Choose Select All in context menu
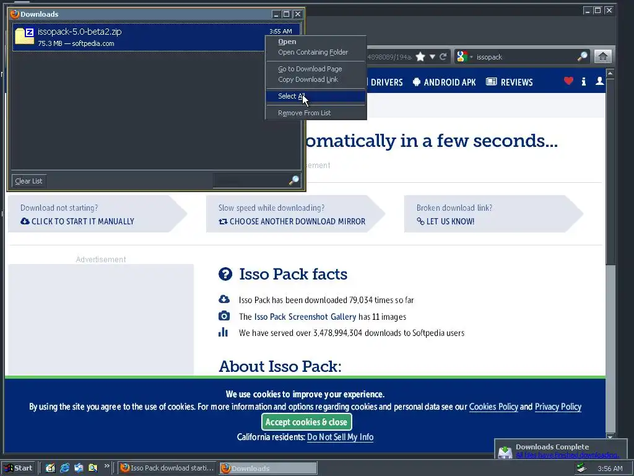Viewport: 634px width, 476px height. 315,96
